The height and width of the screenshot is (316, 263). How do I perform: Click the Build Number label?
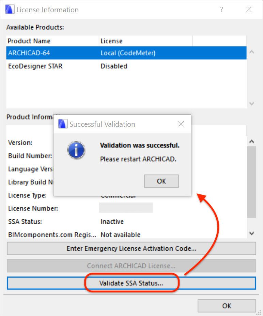pyautogui.click(x=30, y=156)
